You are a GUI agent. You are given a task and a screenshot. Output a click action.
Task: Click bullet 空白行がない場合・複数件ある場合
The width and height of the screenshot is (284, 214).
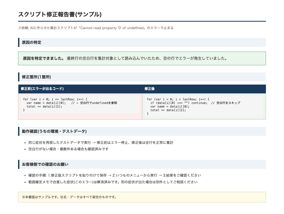(68, 149)
